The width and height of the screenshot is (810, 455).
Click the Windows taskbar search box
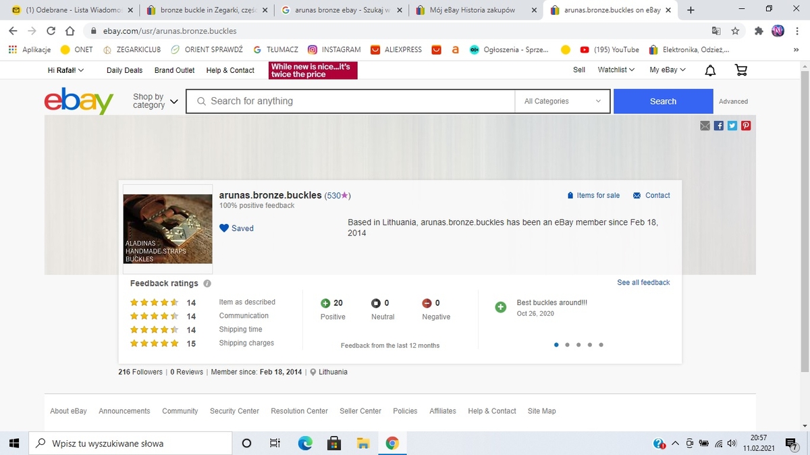[130, 444]
